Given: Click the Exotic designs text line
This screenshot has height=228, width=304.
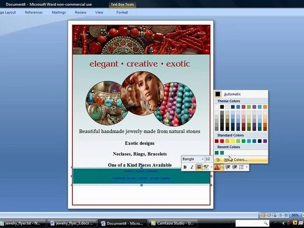Looking at the screenshot, I should pyautogui.click(x=140, y=143).
